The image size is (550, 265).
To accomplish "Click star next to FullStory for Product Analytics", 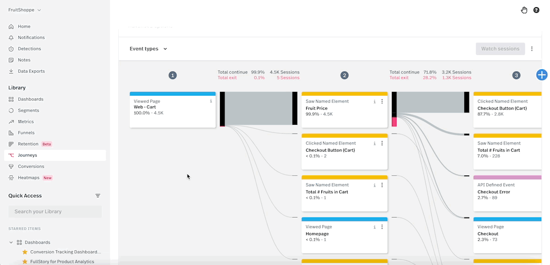I will [25, 262].
